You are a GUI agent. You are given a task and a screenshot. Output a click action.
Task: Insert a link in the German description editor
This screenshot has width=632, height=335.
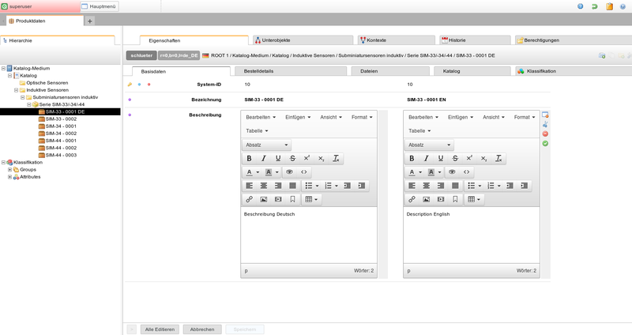(x=250, y=200)
